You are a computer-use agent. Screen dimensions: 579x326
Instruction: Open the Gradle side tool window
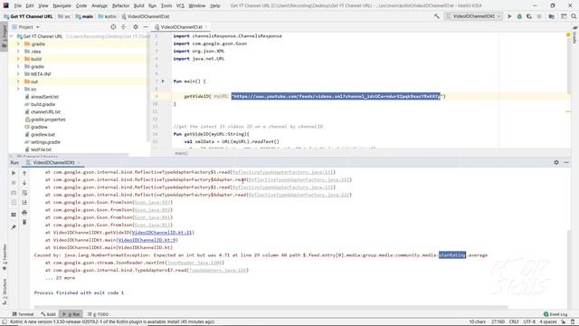(x=574, y=35)
